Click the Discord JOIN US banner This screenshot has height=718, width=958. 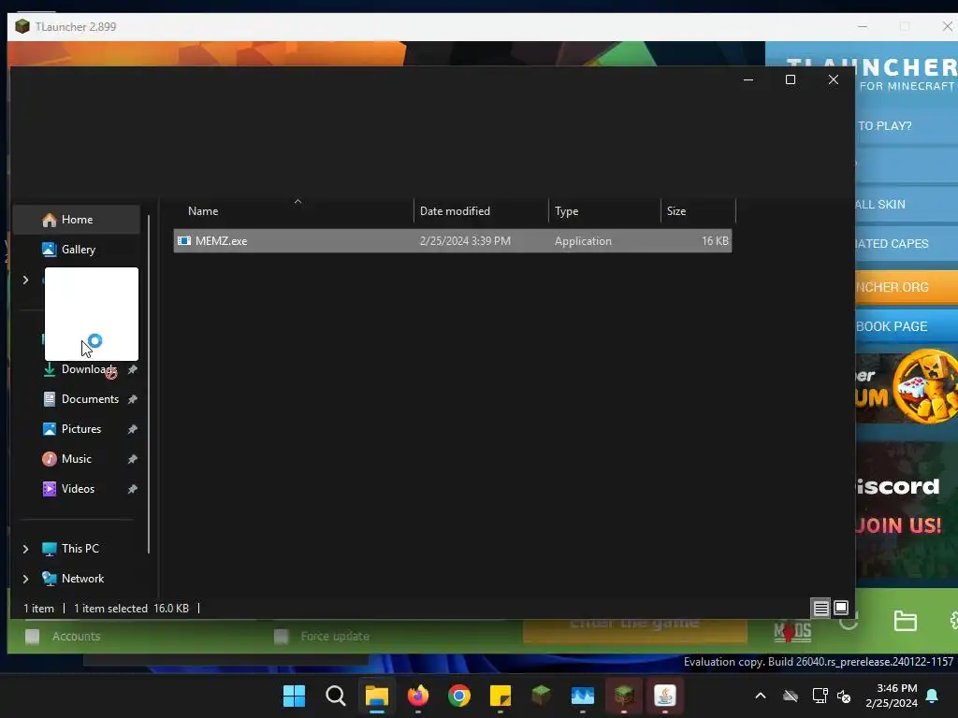click(x=907, y=510)
